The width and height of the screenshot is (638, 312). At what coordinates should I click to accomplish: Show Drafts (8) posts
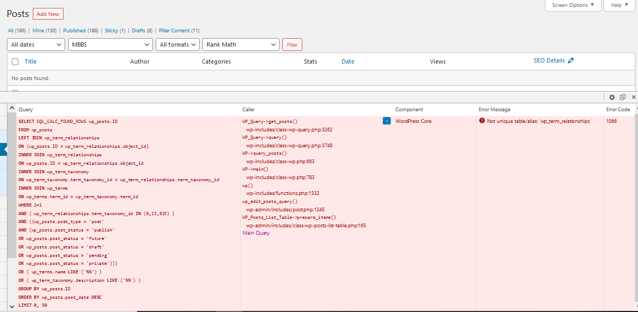point(142,31)
